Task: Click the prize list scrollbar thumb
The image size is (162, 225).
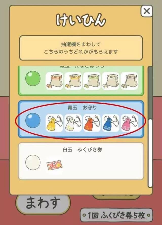Action: pyautogui.click(x=150, y=153)
